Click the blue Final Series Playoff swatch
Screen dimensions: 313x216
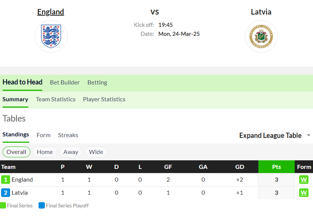(x=42, y=206)
